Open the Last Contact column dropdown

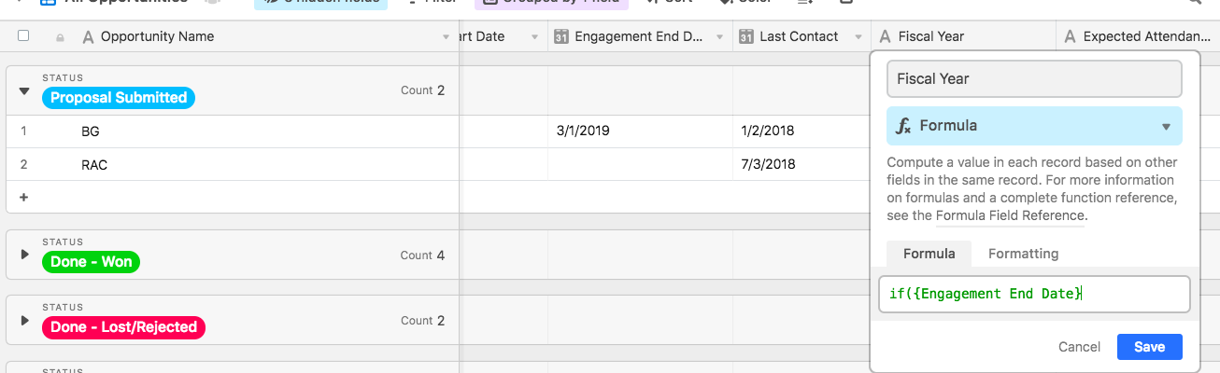[x=858, y=37]
